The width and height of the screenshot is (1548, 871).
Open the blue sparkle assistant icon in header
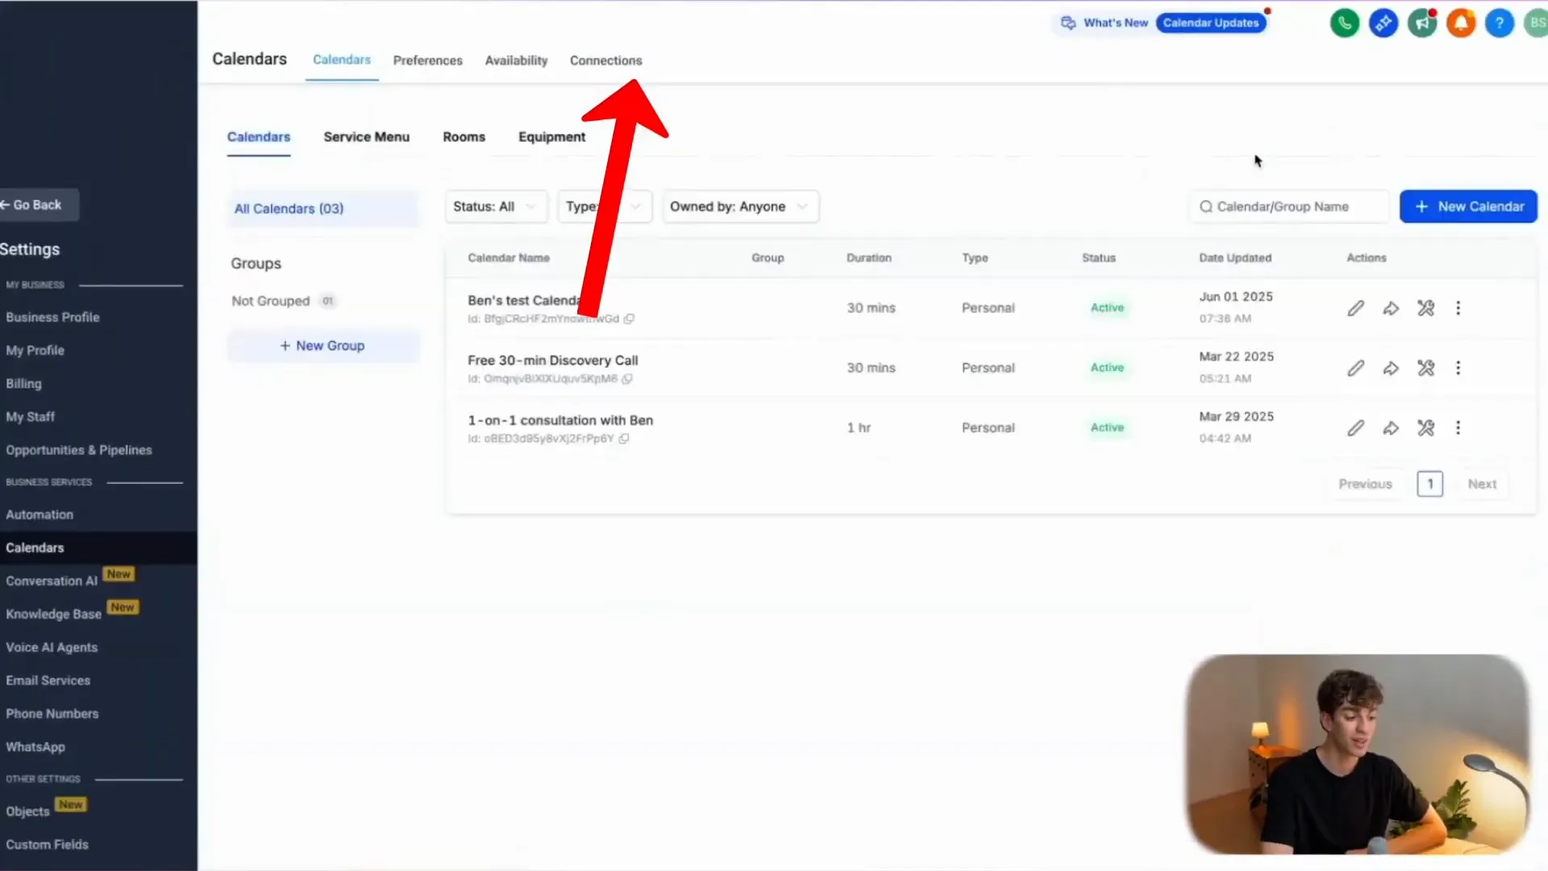(x=1384, y=23)
